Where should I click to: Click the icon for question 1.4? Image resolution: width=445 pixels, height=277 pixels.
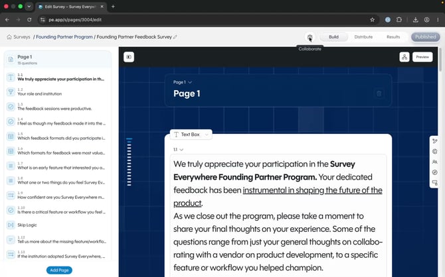click(x=11, y=121)
